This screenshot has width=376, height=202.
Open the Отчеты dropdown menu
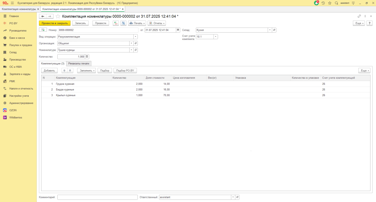coord(157,23)
